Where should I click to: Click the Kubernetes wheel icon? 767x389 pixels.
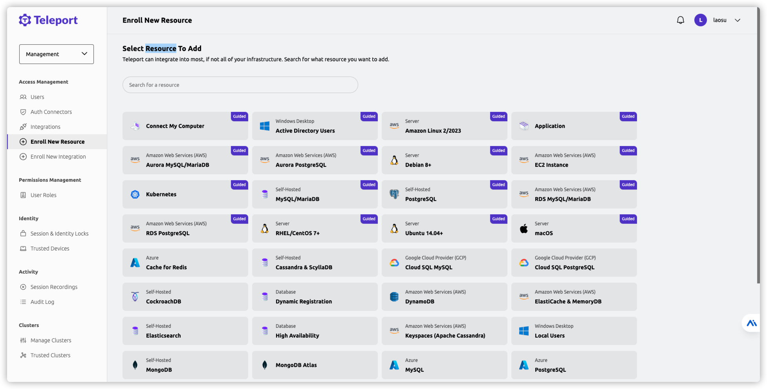[135, 194]
